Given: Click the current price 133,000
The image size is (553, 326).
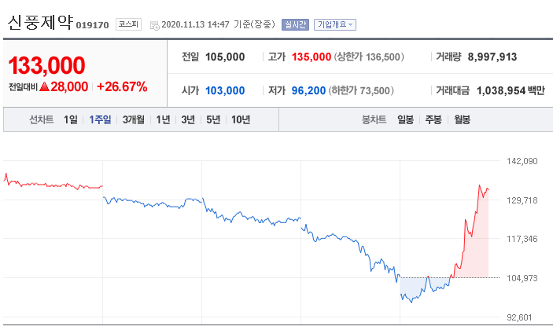Looking at the screenshot, I should click(46, 64).
